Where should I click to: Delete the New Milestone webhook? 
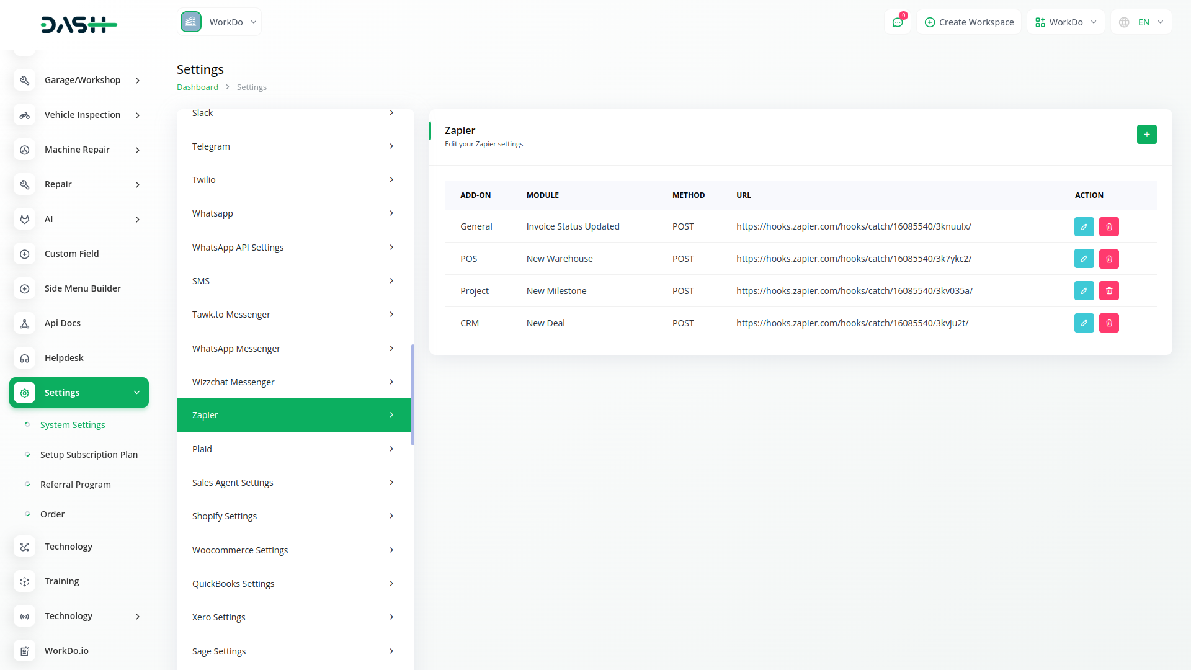click(x=1108, y=290)
